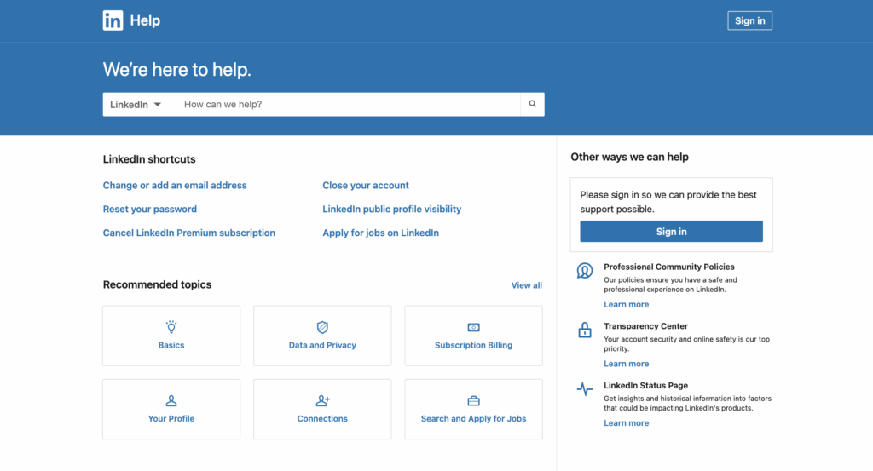873x471 pixels.
Task: Click the 'Recommended topics' heading
Action: (157, 284)
